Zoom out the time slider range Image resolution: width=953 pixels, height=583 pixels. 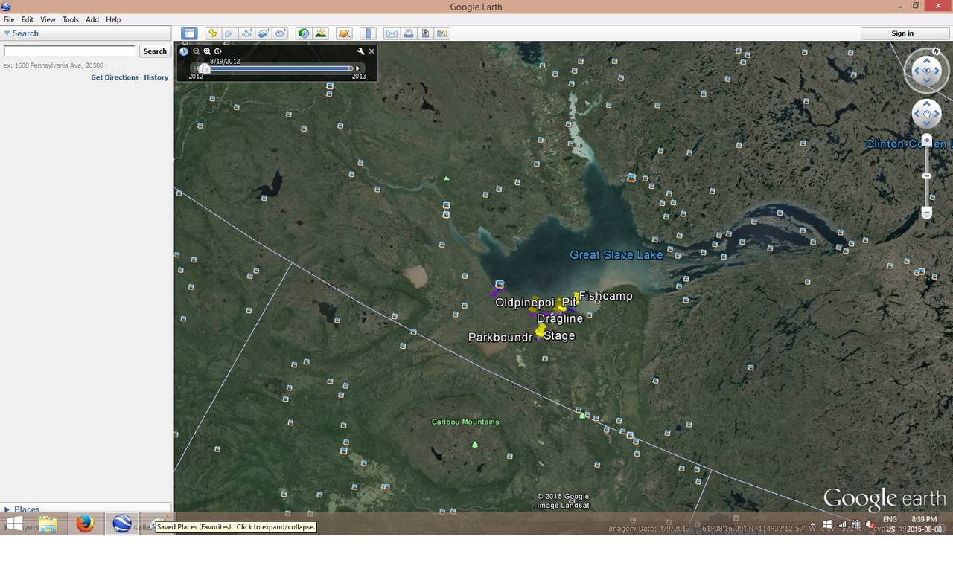click(x=197, y=51)
